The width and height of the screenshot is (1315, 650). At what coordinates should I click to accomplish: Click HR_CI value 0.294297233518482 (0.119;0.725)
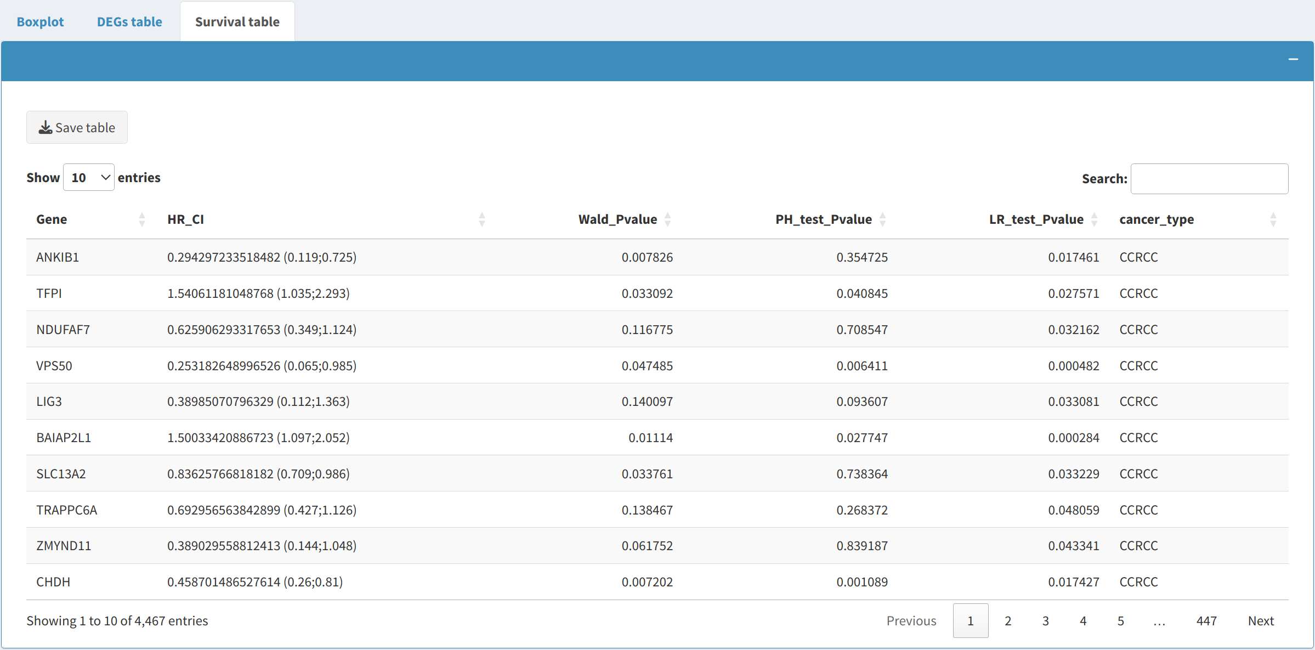(x=262, y=257)
